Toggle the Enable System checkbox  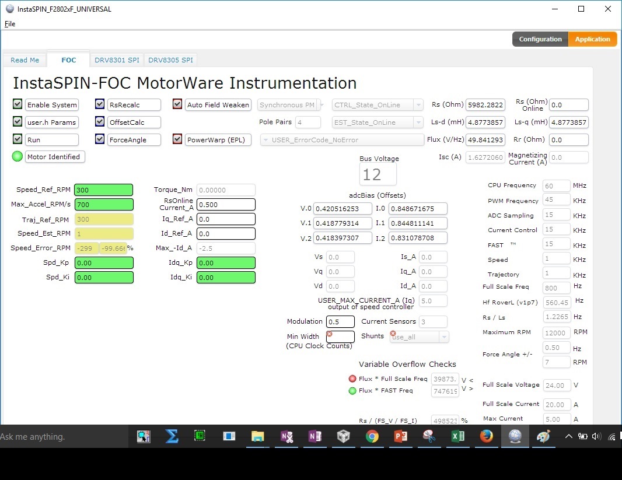coord(18,104)
